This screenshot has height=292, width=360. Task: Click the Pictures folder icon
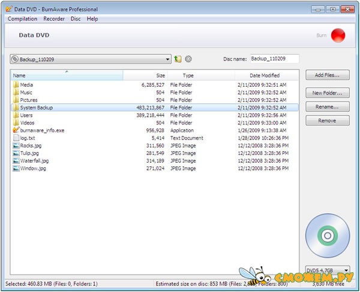coord(16,100)
